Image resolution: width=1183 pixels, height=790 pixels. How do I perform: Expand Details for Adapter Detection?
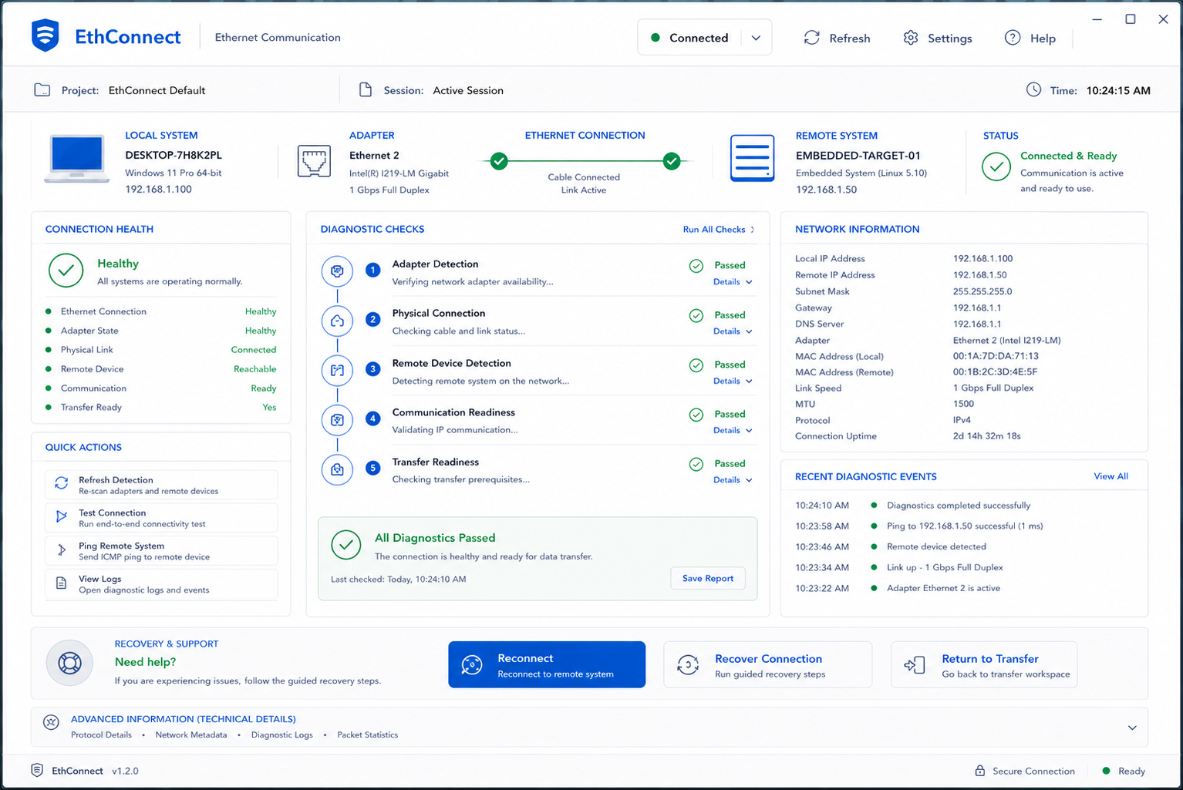(x=732, y=282)
